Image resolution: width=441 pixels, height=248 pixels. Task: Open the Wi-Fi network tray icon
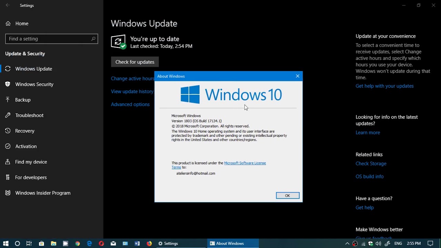tap(363, 244)
